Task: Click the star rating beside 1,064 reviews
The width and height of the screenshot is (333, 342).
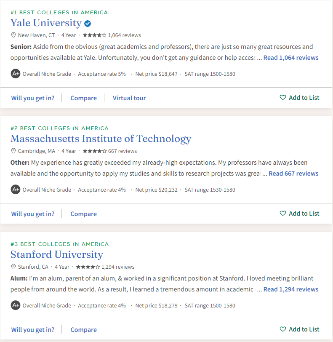Action: (94, 35)
